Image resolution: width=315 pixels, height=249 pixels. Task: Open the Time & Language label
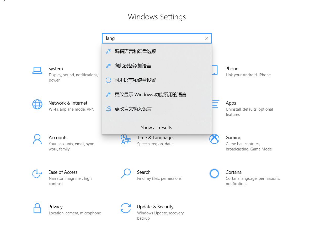click(155, 138)
